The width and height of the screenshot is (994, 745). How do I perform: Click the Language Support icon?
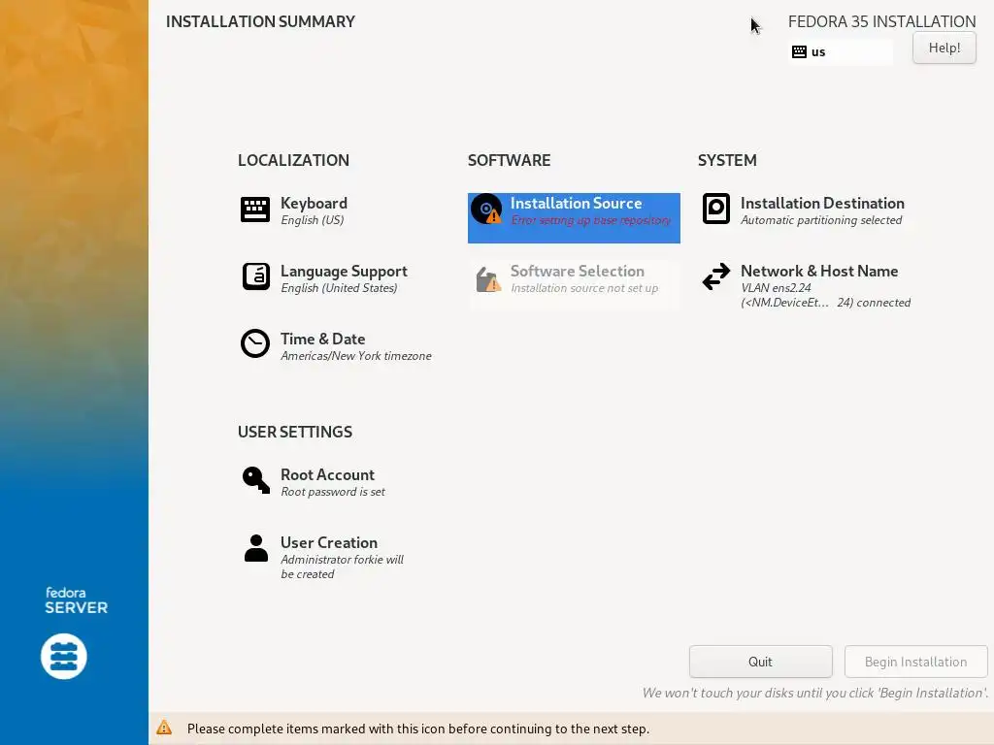(x=255, y=276)
